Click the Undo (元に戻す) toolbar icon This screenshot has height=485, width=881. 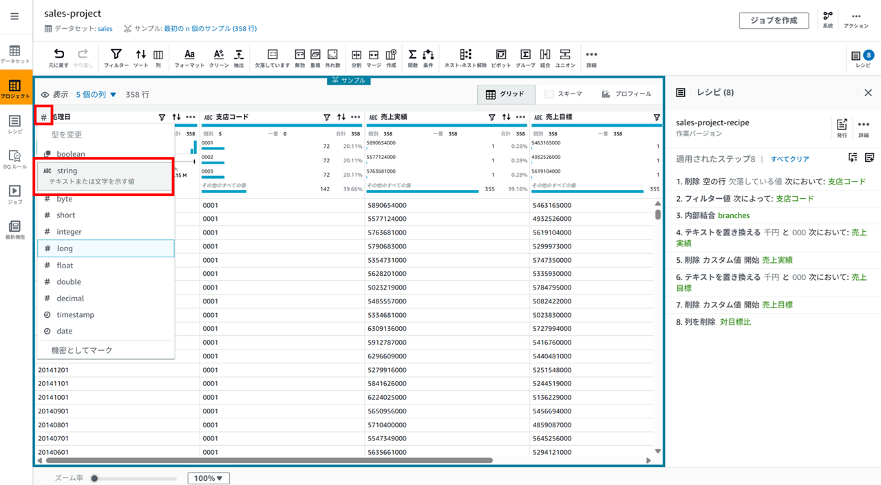coord(59,58)
